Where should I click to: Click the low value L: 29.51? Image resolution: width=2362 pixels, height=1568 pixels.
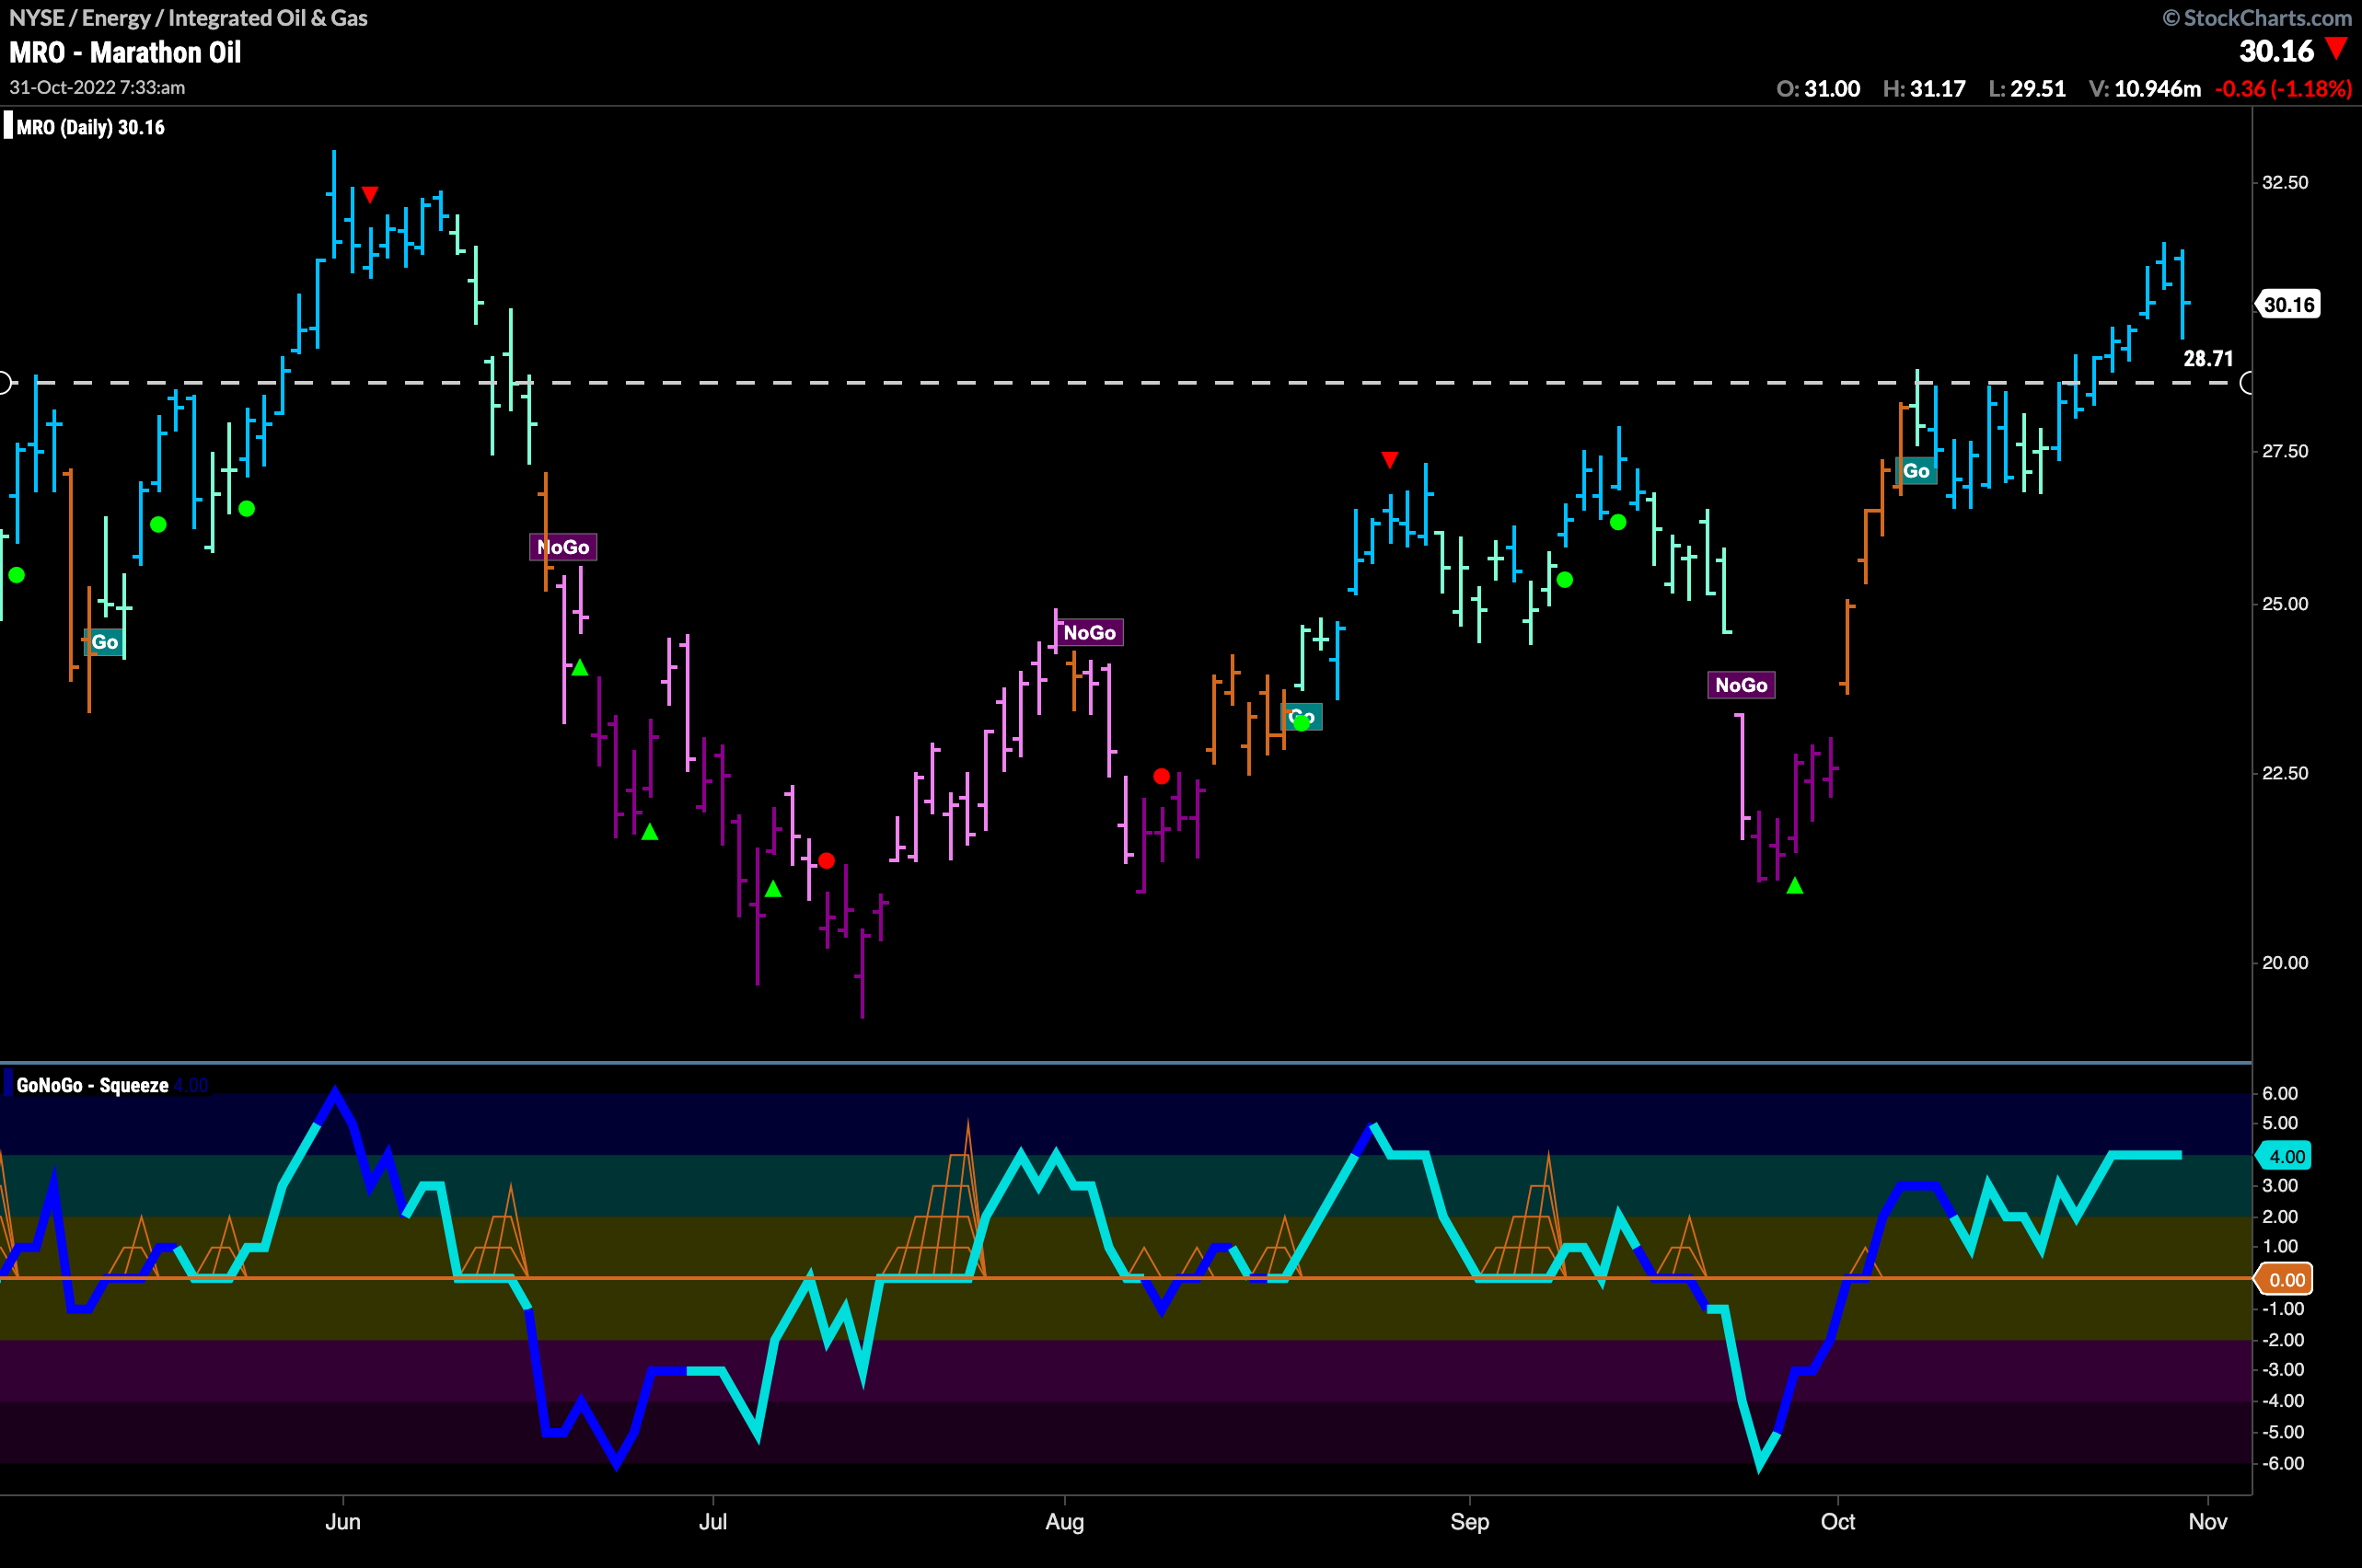(x=2027, y=88)
